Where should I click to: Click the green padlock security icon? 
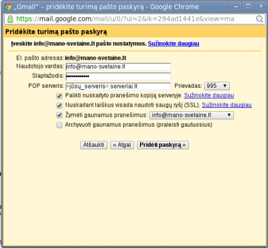click(x=10, y=19)
